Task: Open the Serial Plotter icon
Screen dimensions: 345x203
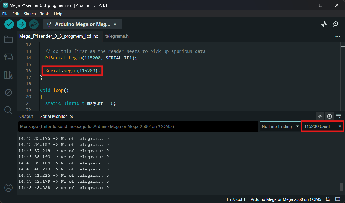Action: tap(324, 24)
